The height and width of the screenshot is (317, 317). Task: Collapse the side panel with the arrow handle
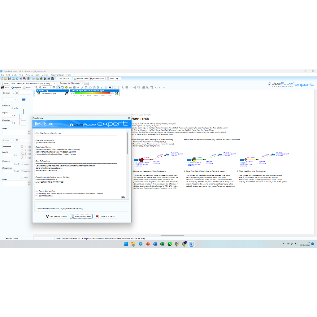click(x=34, y=93)
